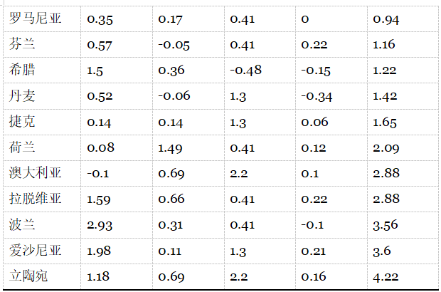Click the 罗马尼亚 country cell

click(x=36, y=19)
